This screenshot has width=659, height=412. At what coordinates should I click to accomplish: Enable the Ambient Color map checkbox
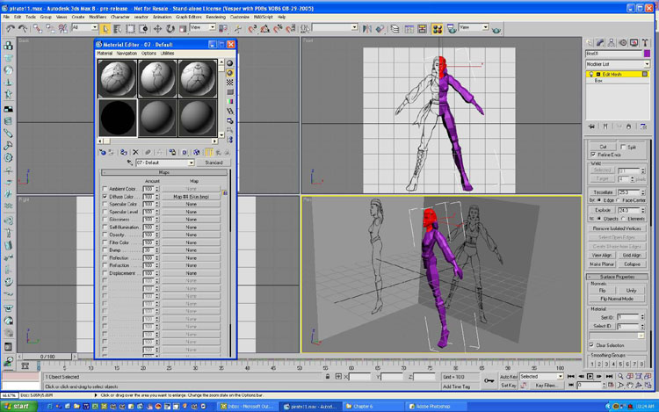click(x=105, y=189)
